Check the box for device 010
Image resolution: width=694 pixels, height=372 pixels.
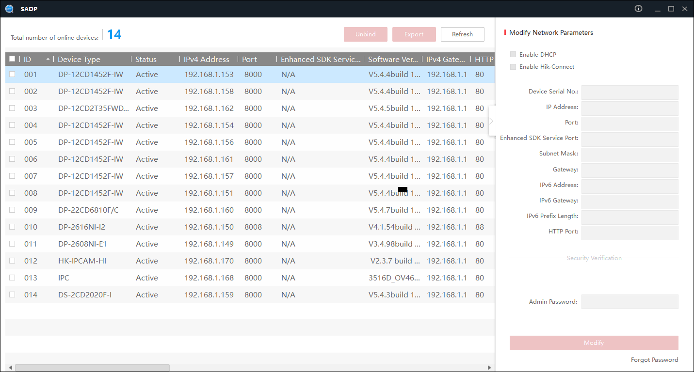click(12, 227)
